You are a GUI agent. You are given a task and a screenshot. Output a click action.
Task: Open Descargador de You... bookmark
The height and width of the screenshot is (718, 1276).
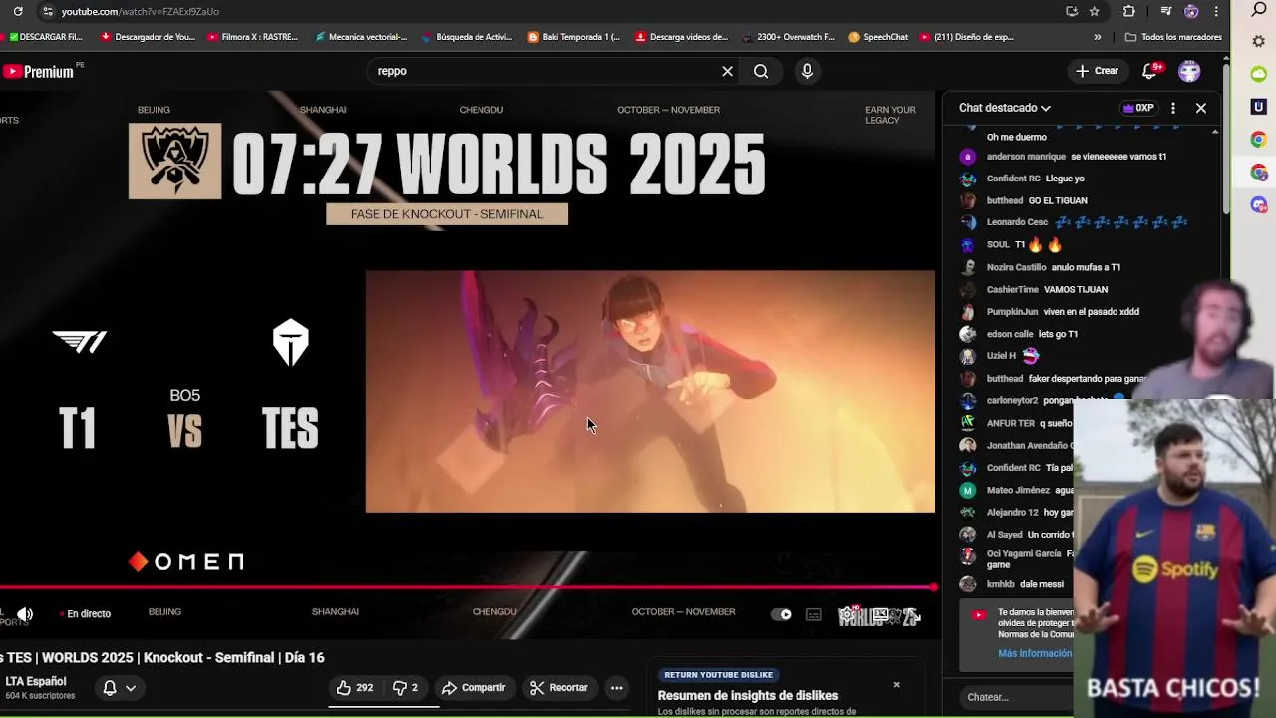point(148,37)
